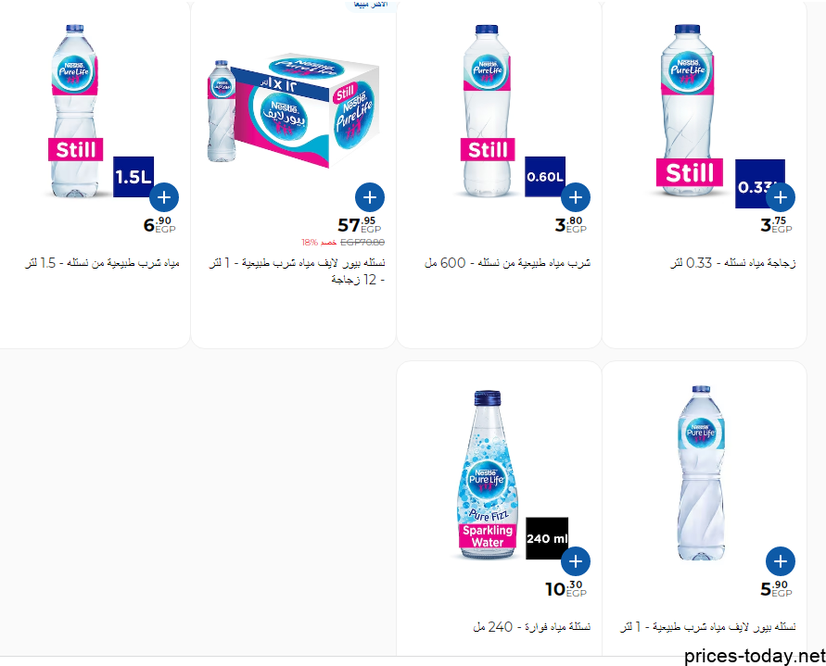Open the 12-bottle Pure Life pack title link
Viewport: 826px width, 666px height.
pos(297,271)
